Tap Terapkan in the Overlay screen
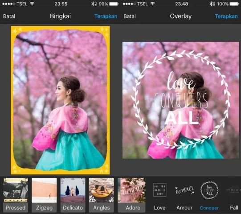The height and width of the screenshot is (214, 241). click(x=226, y=16)
